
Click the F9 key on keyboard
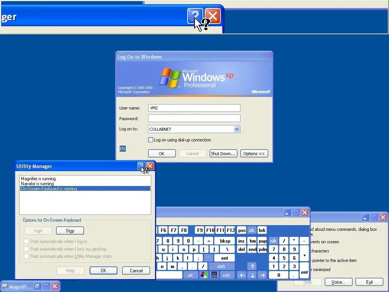click(200, 230)
